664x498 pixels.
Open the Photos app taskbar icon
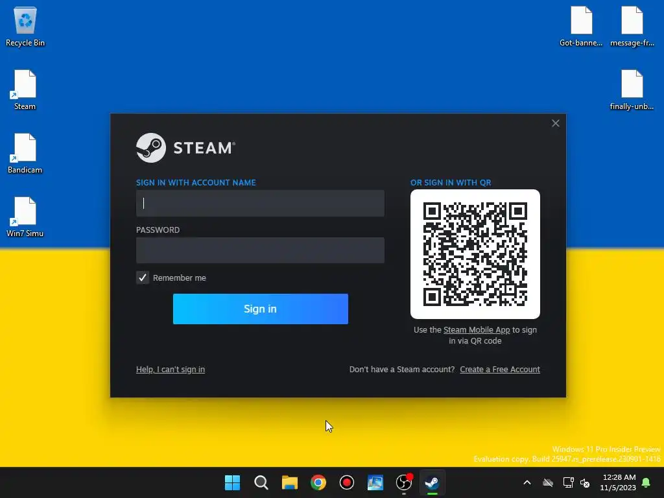click(x=375, y=482)
